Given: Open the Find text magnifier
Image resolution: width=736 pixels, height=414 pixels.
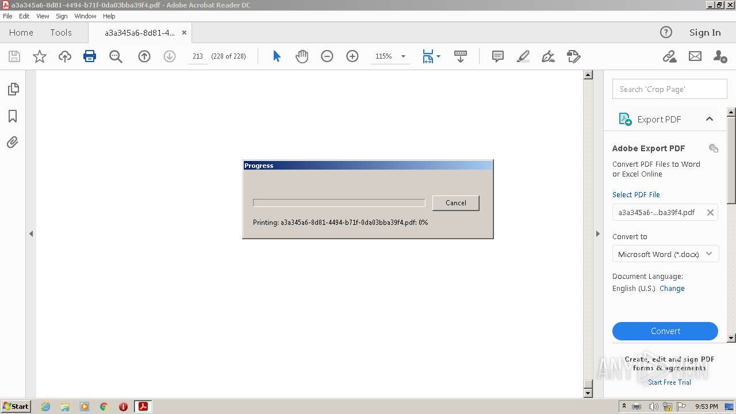Looking at the screenshot, I should [x=116, y=56].
